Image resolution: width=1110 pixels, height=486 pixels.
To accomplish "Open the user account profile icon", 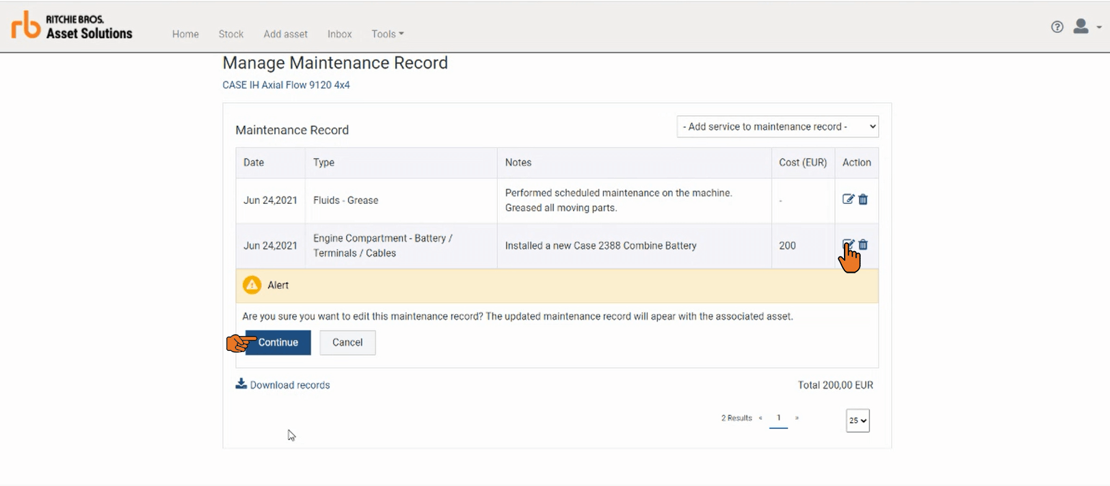I will click(1081, 26).
